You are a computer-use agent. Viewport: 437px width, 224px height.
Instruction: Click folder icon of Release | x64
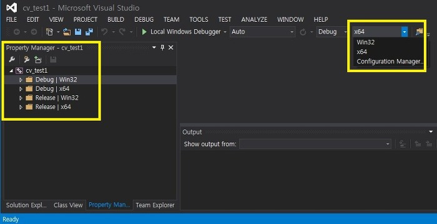coord(29,107)
